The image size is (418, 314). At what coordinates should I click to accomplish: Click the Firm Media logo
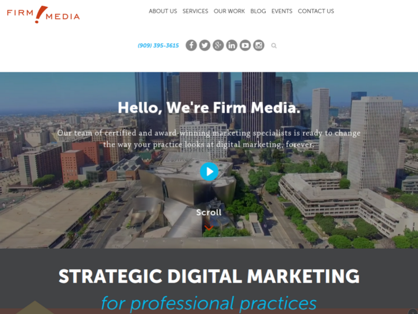[44, 15]
